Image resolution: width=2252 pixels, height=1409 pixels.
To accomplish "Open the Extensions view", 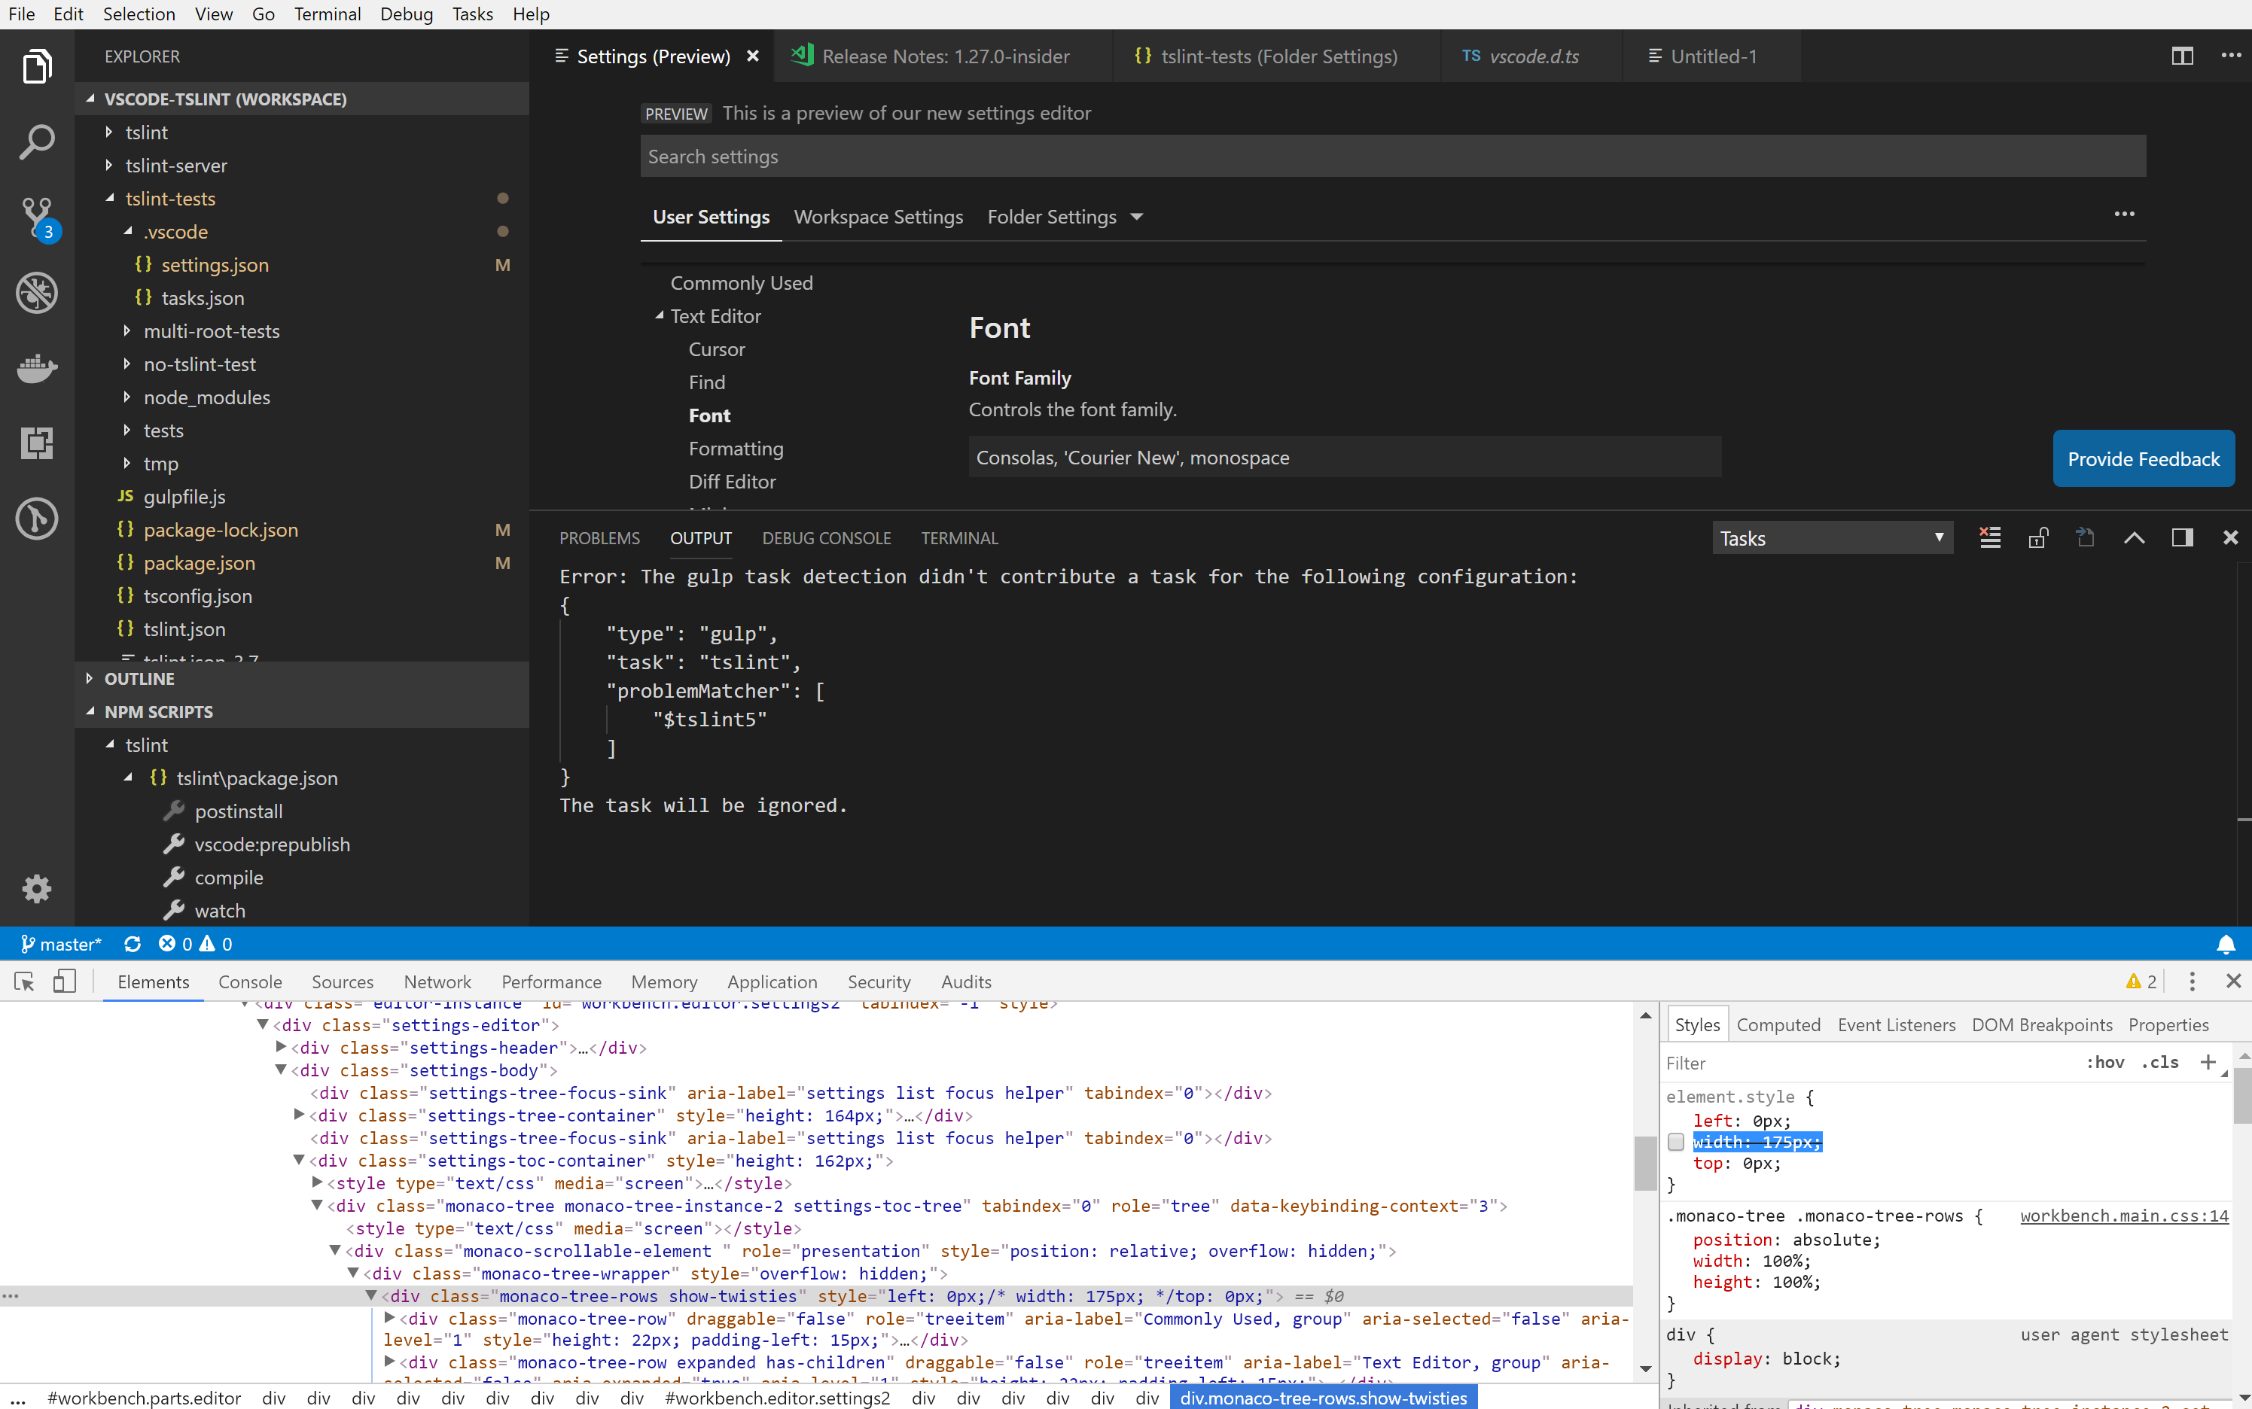I will [36, 443].
